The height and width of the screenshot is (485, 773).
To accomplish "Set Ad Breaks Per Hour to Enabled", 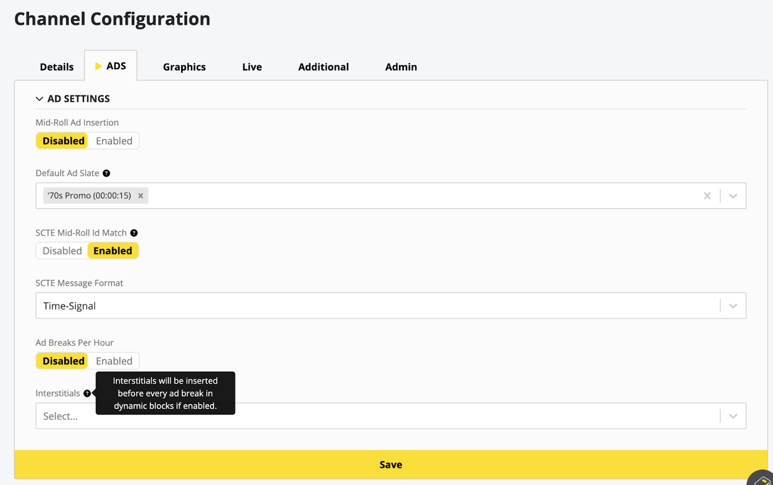I will point(114,361).
